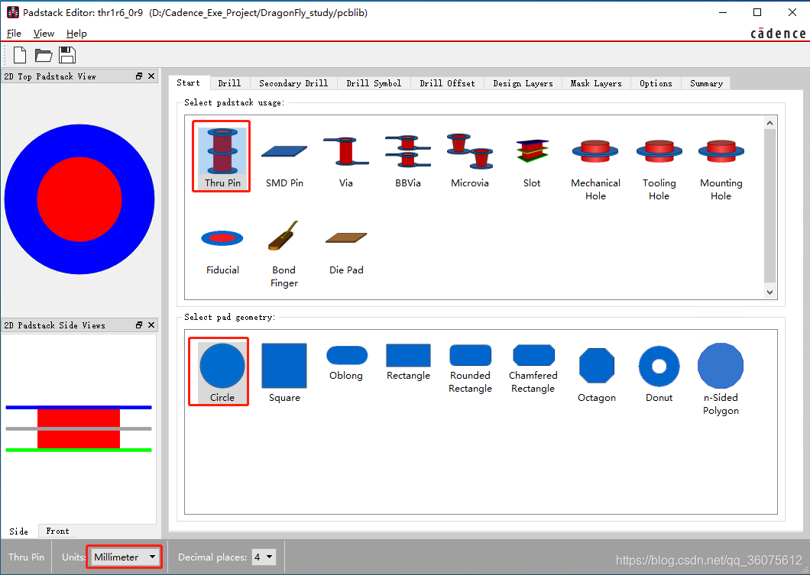810x575 pixels.
Task: Switch to the Drill tab
Action: click(x=229, y=83)
